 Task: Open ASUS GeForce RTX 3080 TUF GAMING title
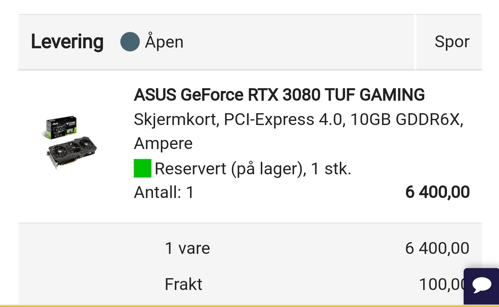pos(279,95)
